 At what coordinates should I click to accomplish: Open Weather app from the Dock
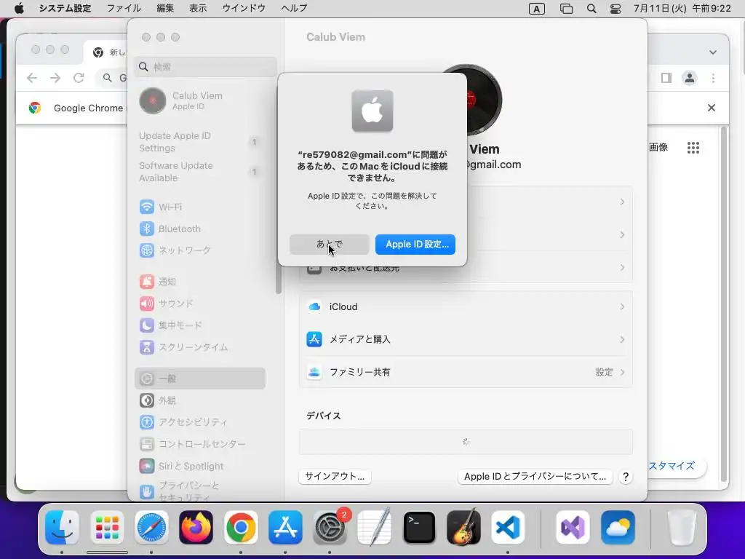[x=618, y=527]
